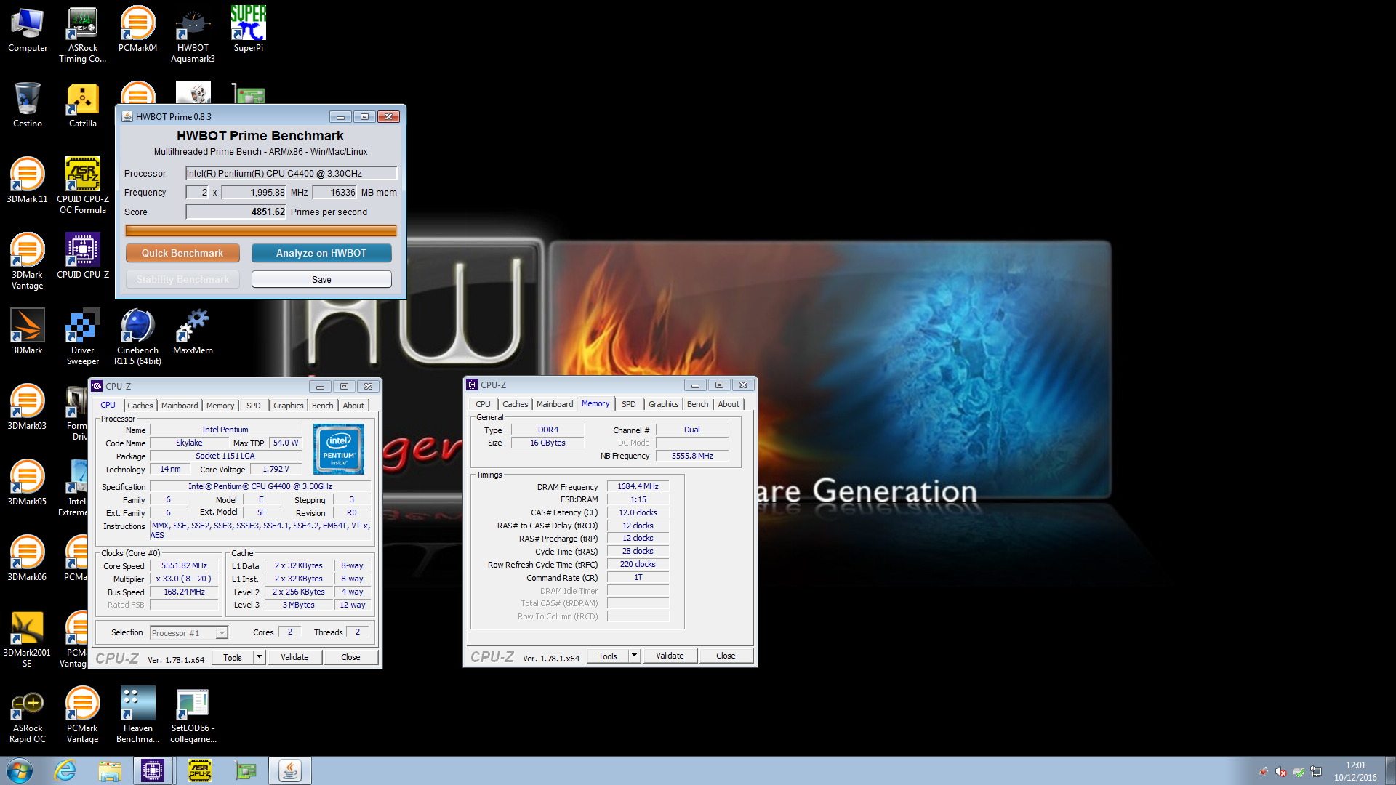1396x785 pixels.
Task: Click DRAM Frequency value 1684.4 MHz
Action: pyautogui.click(x=638, y=486)
